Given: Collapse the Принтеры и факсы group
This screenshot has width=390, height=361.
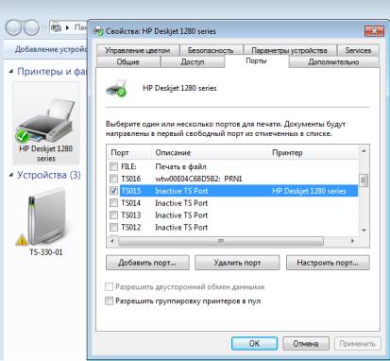Looking at the screenshot, I should pos(11,72).
